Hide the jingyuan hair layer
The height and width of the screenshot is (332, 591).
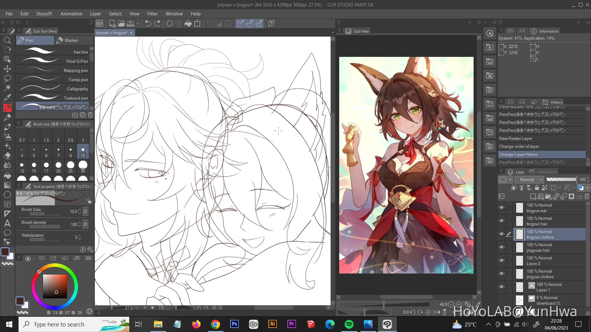[501, 247]
